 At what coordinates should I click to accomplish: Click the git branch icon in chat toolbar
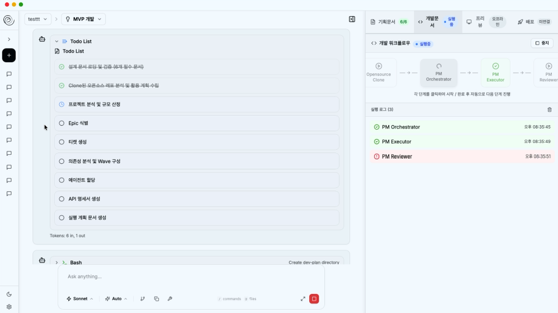coord(143,298)
